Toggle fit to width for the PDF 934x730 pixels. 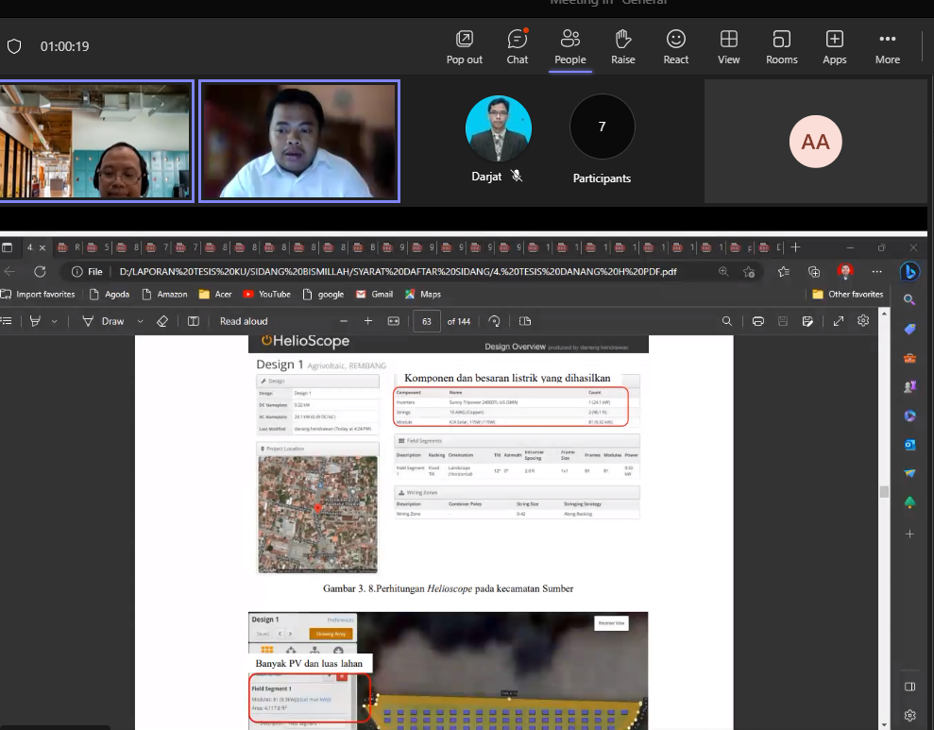(x=394, y=321)
